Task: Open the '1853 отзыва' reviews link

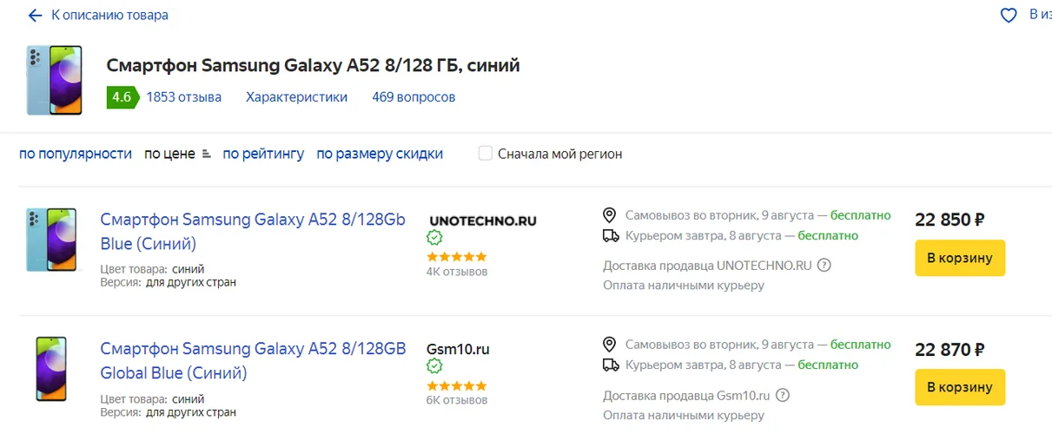Action: pyautogui.click(x=183, y=97)
